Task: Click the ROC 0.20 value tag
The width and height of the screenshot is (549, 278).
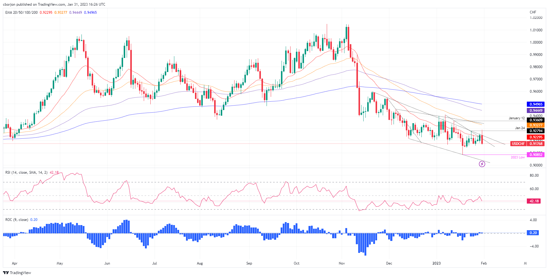Action: point(533,233)
